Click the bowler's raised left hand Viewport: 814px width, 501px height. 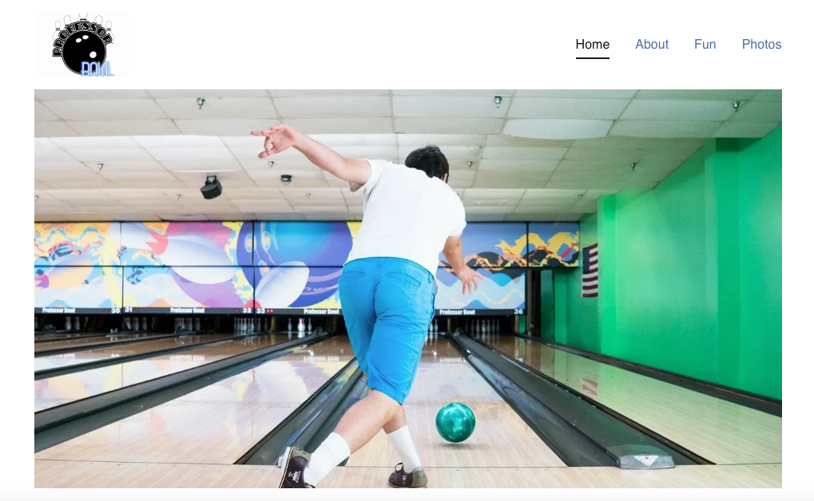272,140
